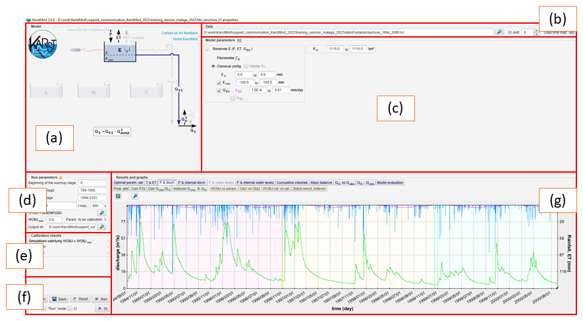Image resolution: width=583 pixels, height=321 pixels.
Task: Open objective function settings beside WOBJ
Action: (102, 212)
